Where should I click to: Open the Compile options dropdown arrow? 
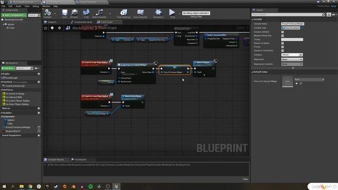coord(55,14)
